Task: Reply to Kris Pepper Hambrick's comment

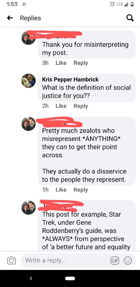Action: (x=81, y=106)
